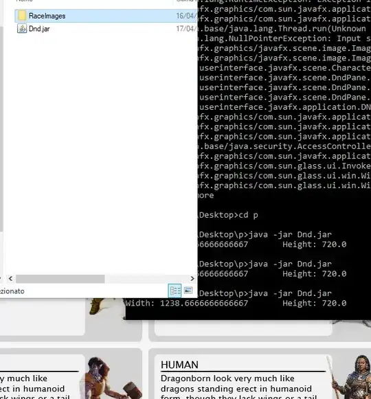Click the 'cd p' command line in terminal
Screen dimensions: 371x399
(x=228, y=215)
